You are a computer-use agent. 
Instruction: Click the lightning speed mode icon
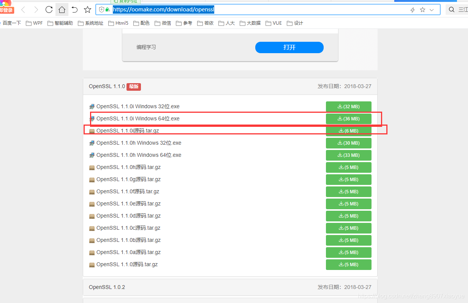point(413,10)
